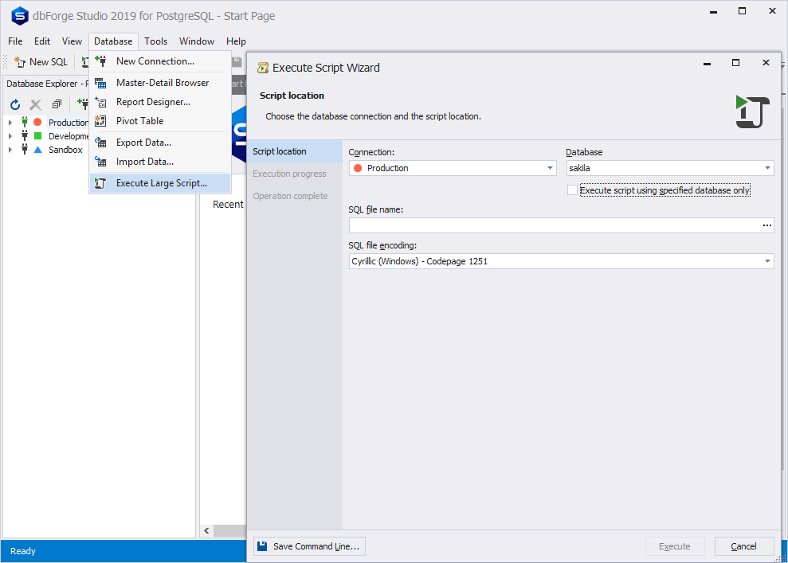Open the SQL file encoding dropdown
Image resolution: width=788 pixels, height=563 pixels.
click(x=767, y=261)
